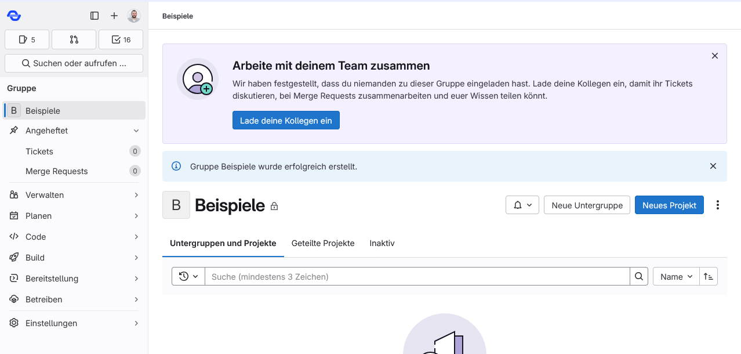
Task: Click the 'Arbeite mit deinem Team zusammen' heading
Action: click(x=331, y=66)
